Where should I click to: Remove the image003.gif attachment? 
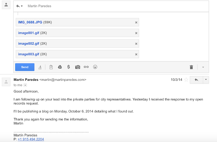[x=136, y=54]
